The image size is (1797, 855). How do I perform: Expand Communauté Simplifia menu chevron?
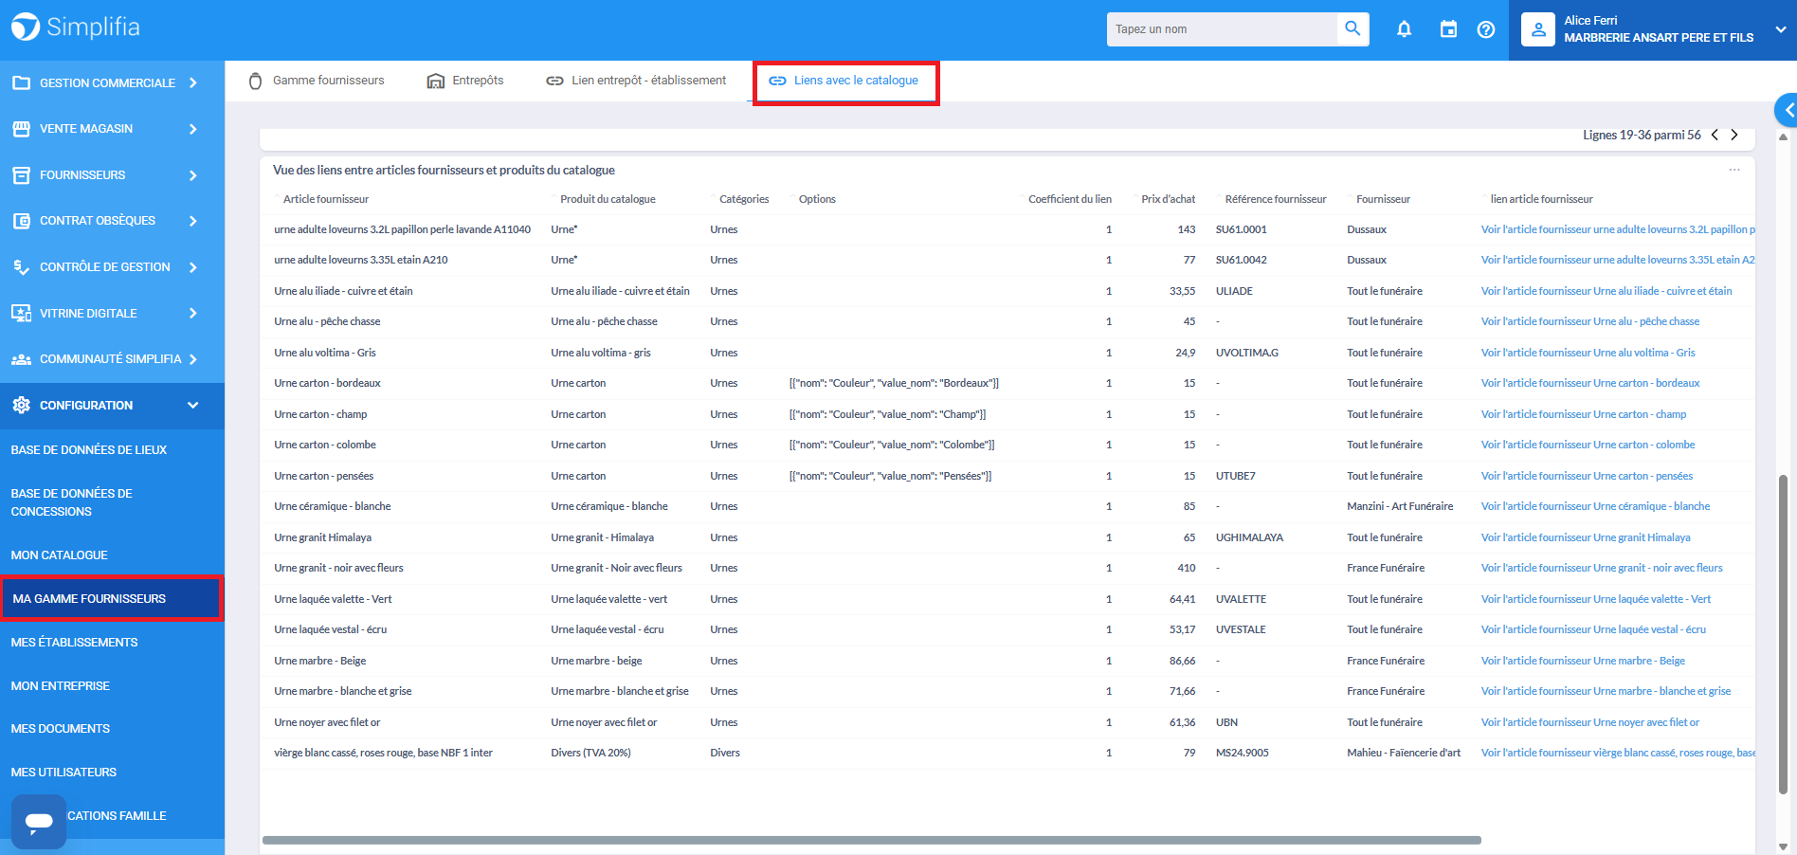(x=193, y=359)
